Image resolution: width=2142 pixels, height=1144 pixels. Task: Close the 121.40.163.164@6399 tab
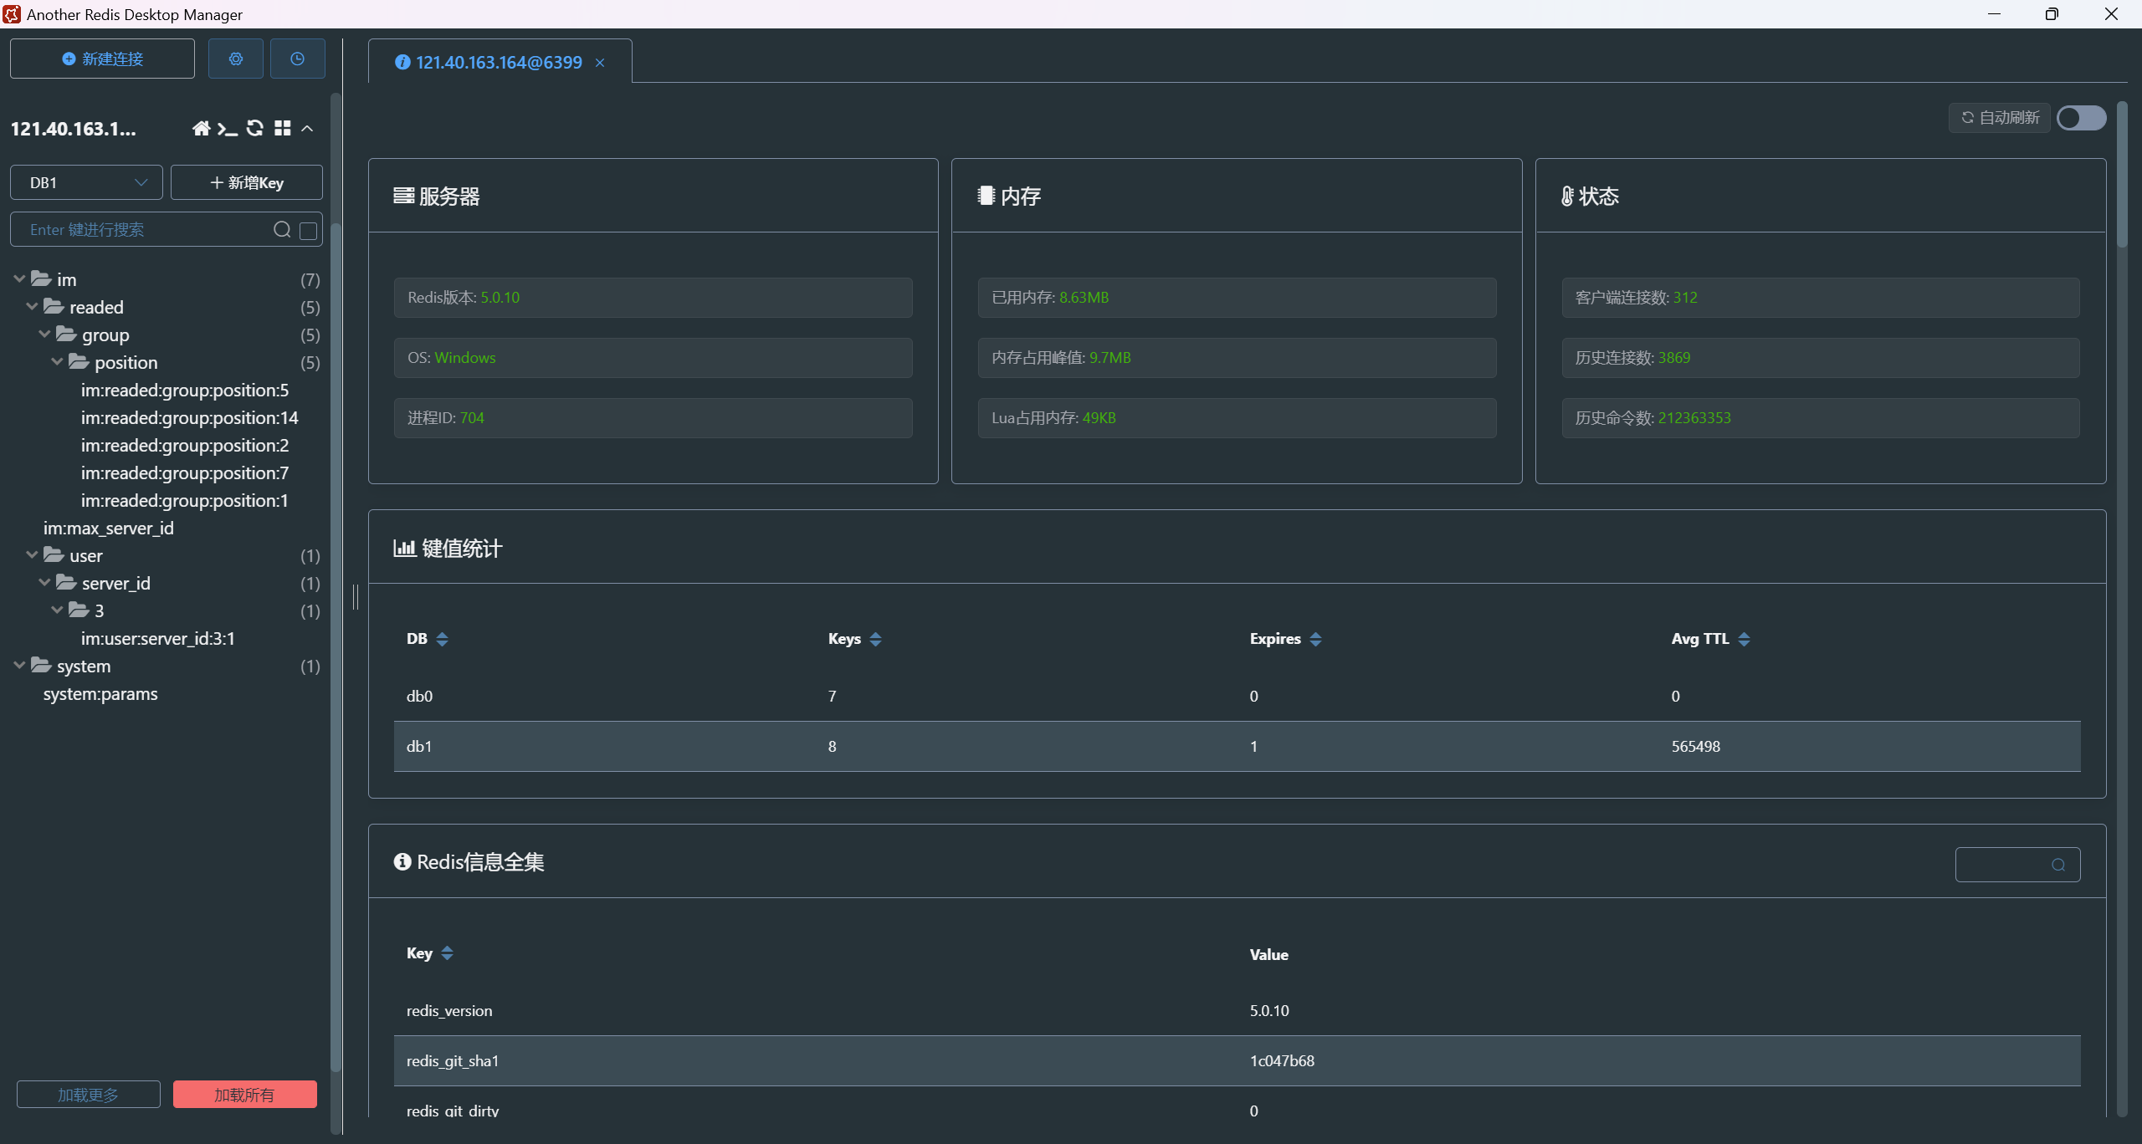point(600,63)
